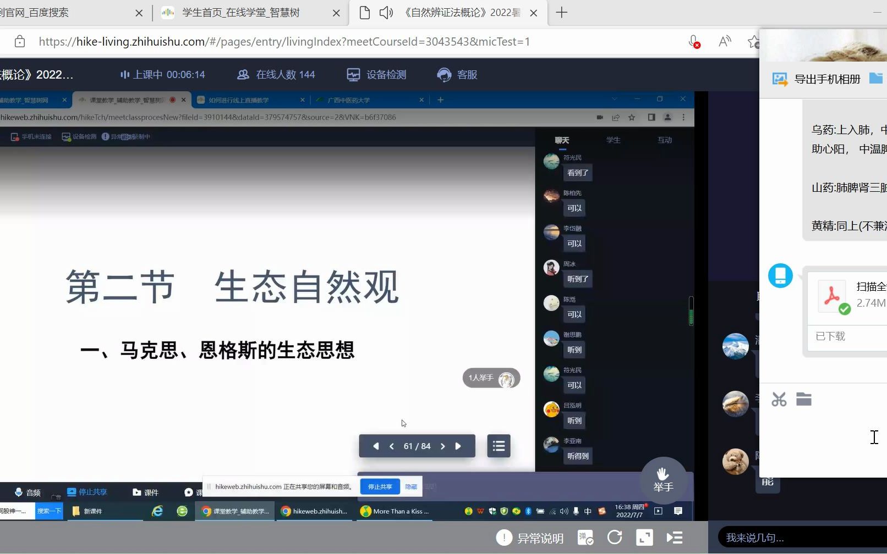Click the 在线人数 144 online count
Viewport: 887px width, 554px height.
click(x=276, y=74)
